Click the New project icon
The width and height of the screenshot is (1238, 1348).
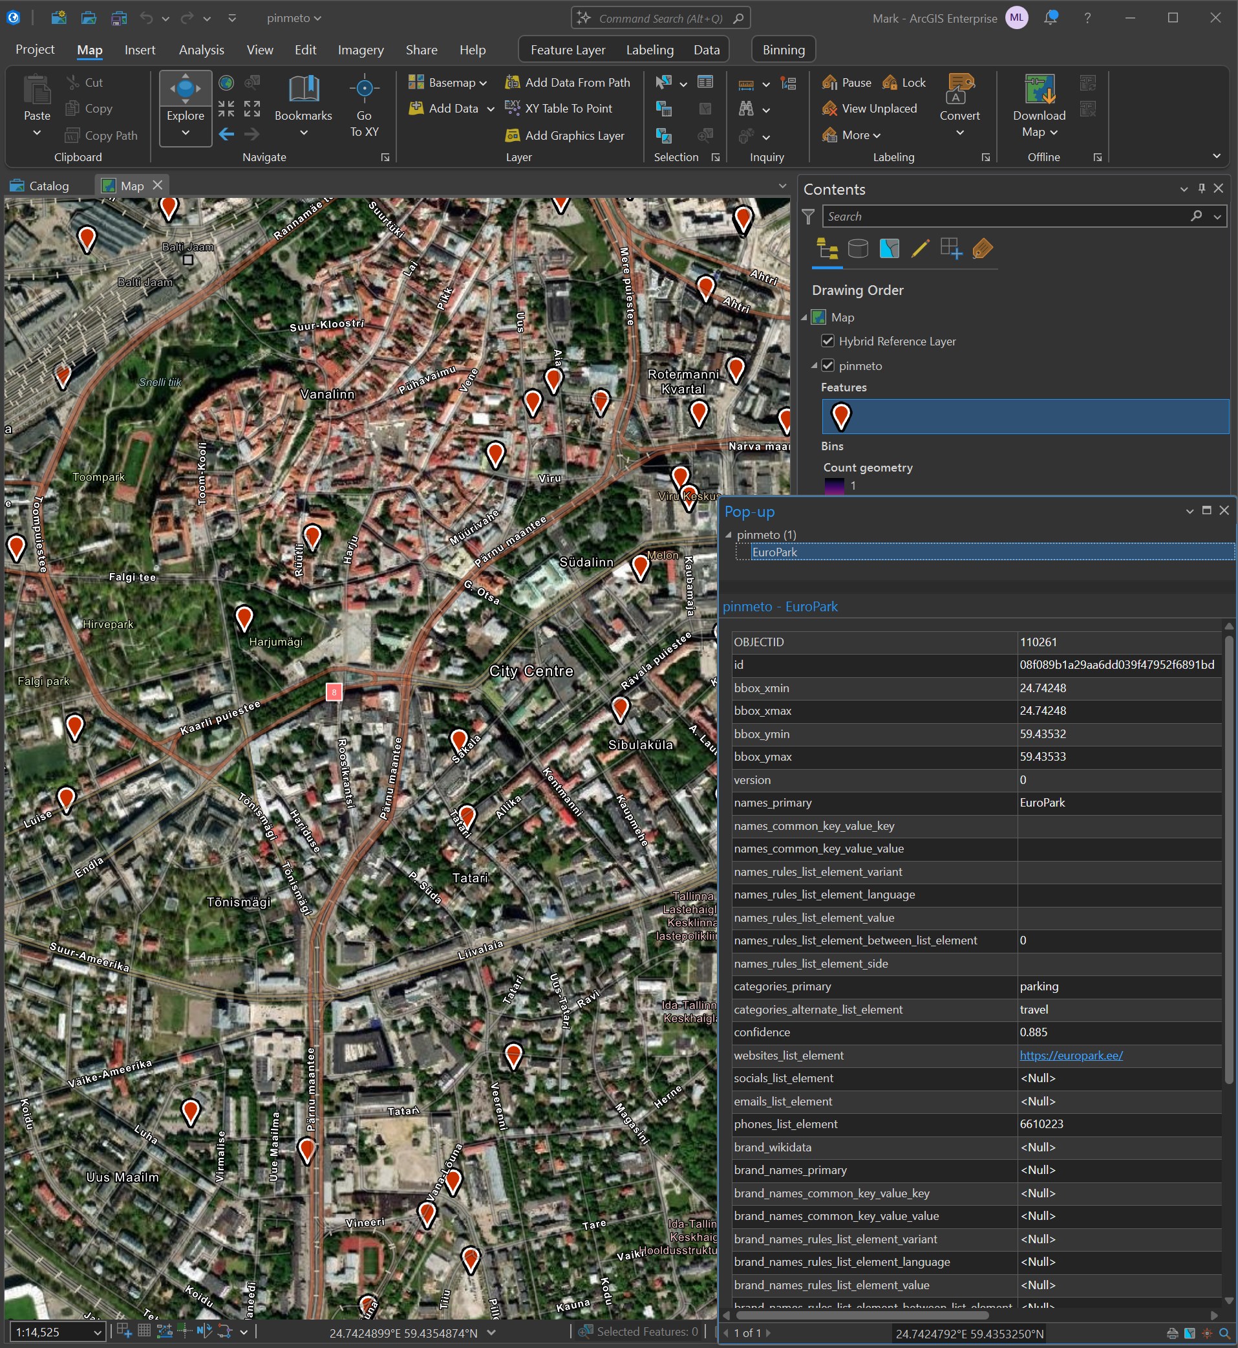59,18
